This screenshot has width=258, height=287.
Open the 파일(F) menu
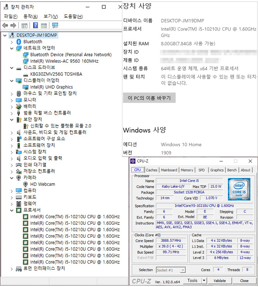(x=11, y=17)
